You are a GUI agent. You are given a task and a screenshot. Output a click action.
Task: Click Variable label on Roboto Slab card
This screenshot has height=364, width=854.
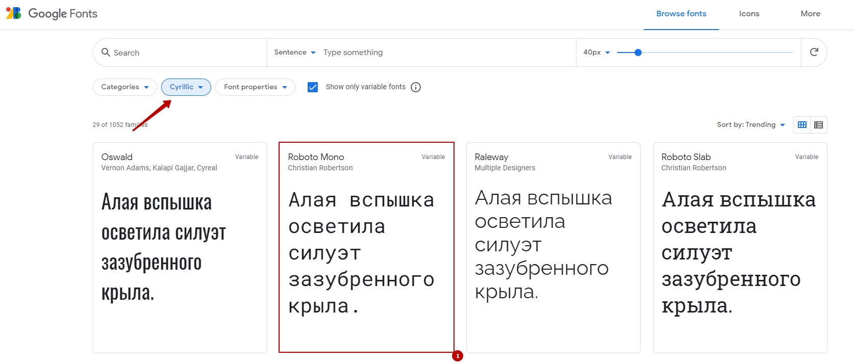(x=807, y=157)
